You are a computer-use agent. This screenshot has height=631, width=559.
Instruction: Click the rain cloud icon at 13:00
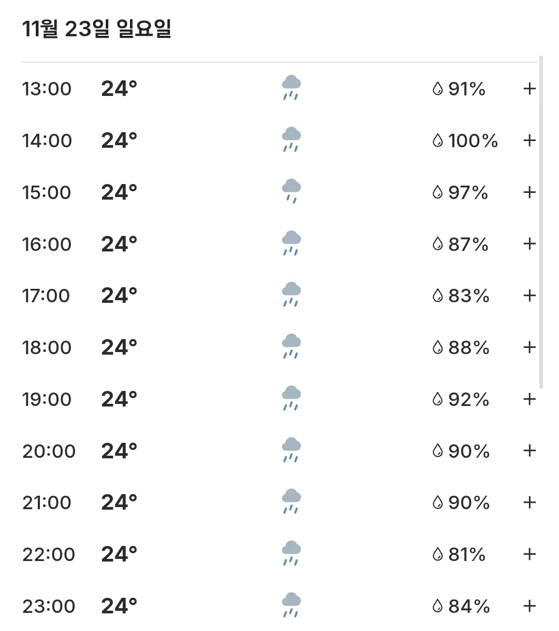[x=291, y=88]
